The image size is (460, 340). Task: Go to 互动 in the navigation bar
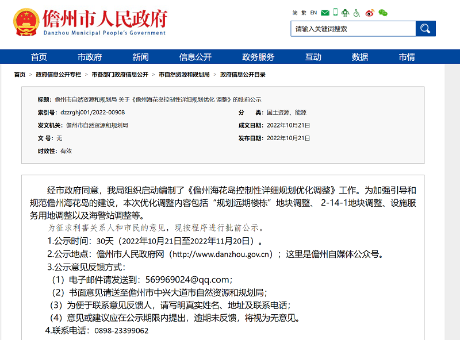[x=313, y=57]
